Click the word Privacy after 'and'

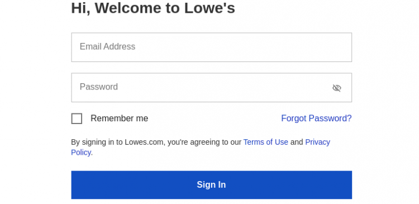[317, 142]
